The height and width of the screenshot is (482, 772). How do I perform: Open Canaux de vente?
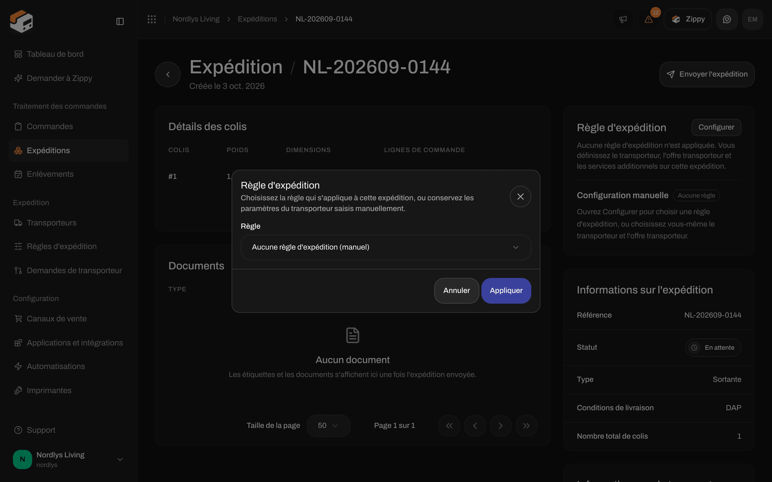click(69, 319)
